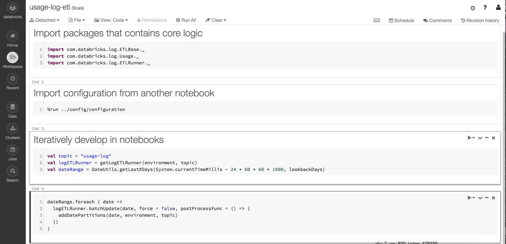The width and height of the screenshot is (506, 244).
Task: Open the Schedule panel
Action: pos(401,20)
